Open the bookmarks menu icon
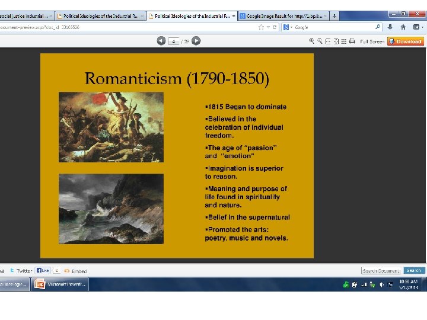 coord(418,27)
